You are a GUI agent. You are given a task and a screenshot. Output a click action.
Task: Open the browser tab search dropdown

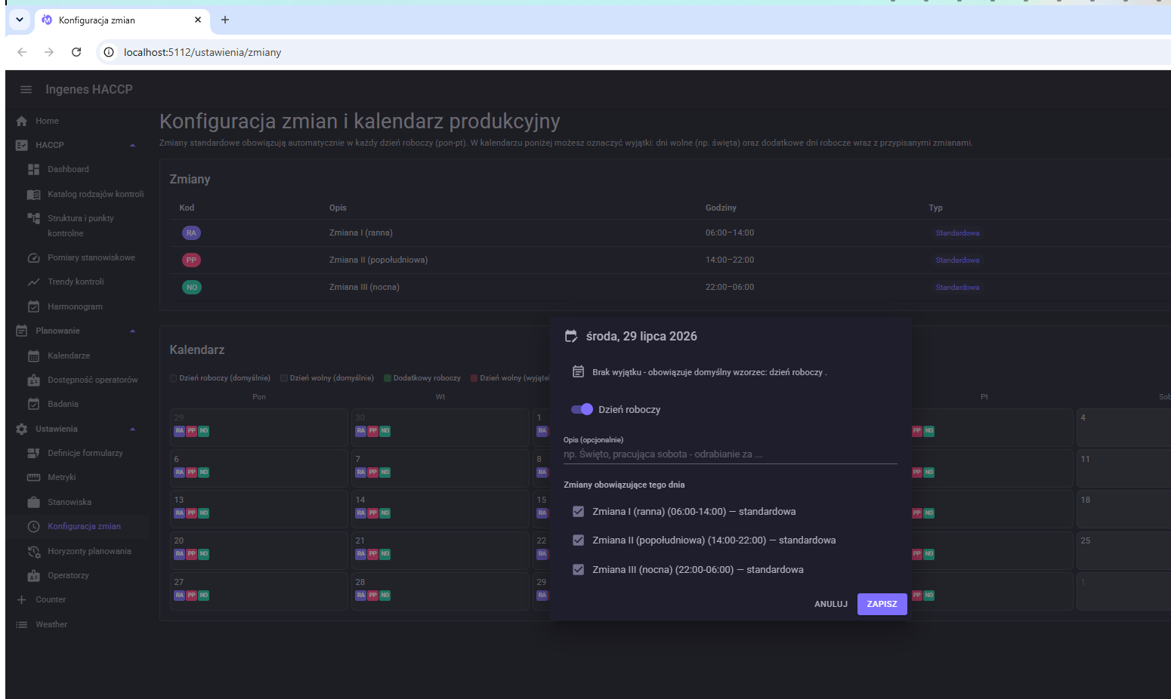coord(20,20)
